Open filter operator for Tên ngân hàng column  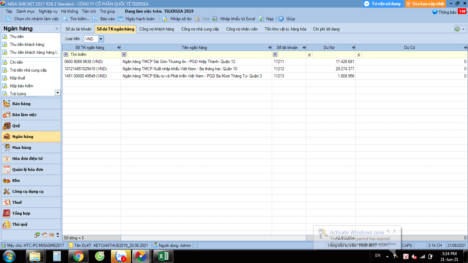124,54
